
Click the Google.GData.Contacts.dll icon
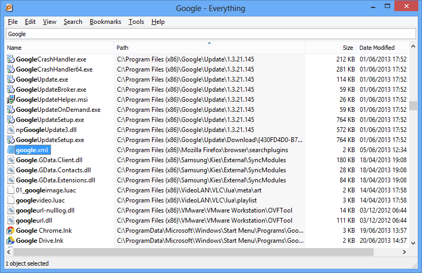pyautogui.click(x=11, y=170)
